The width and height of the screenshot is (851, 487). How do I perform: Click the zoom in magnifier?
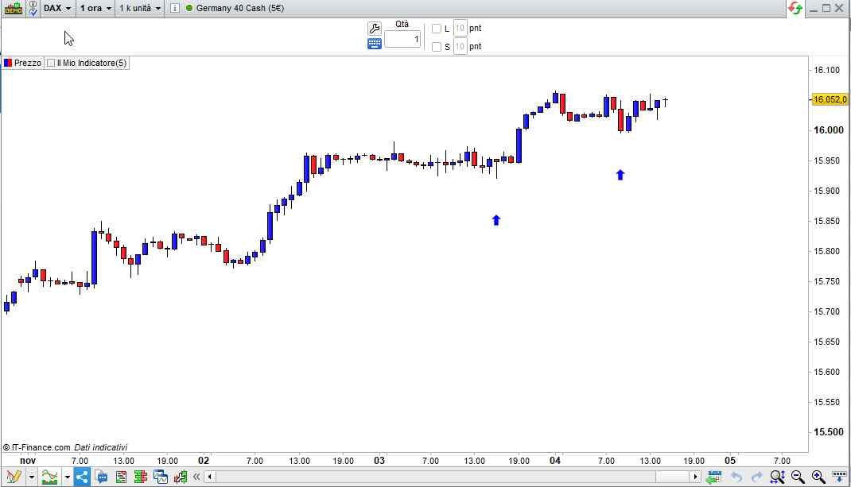click(x=818, y=477)
